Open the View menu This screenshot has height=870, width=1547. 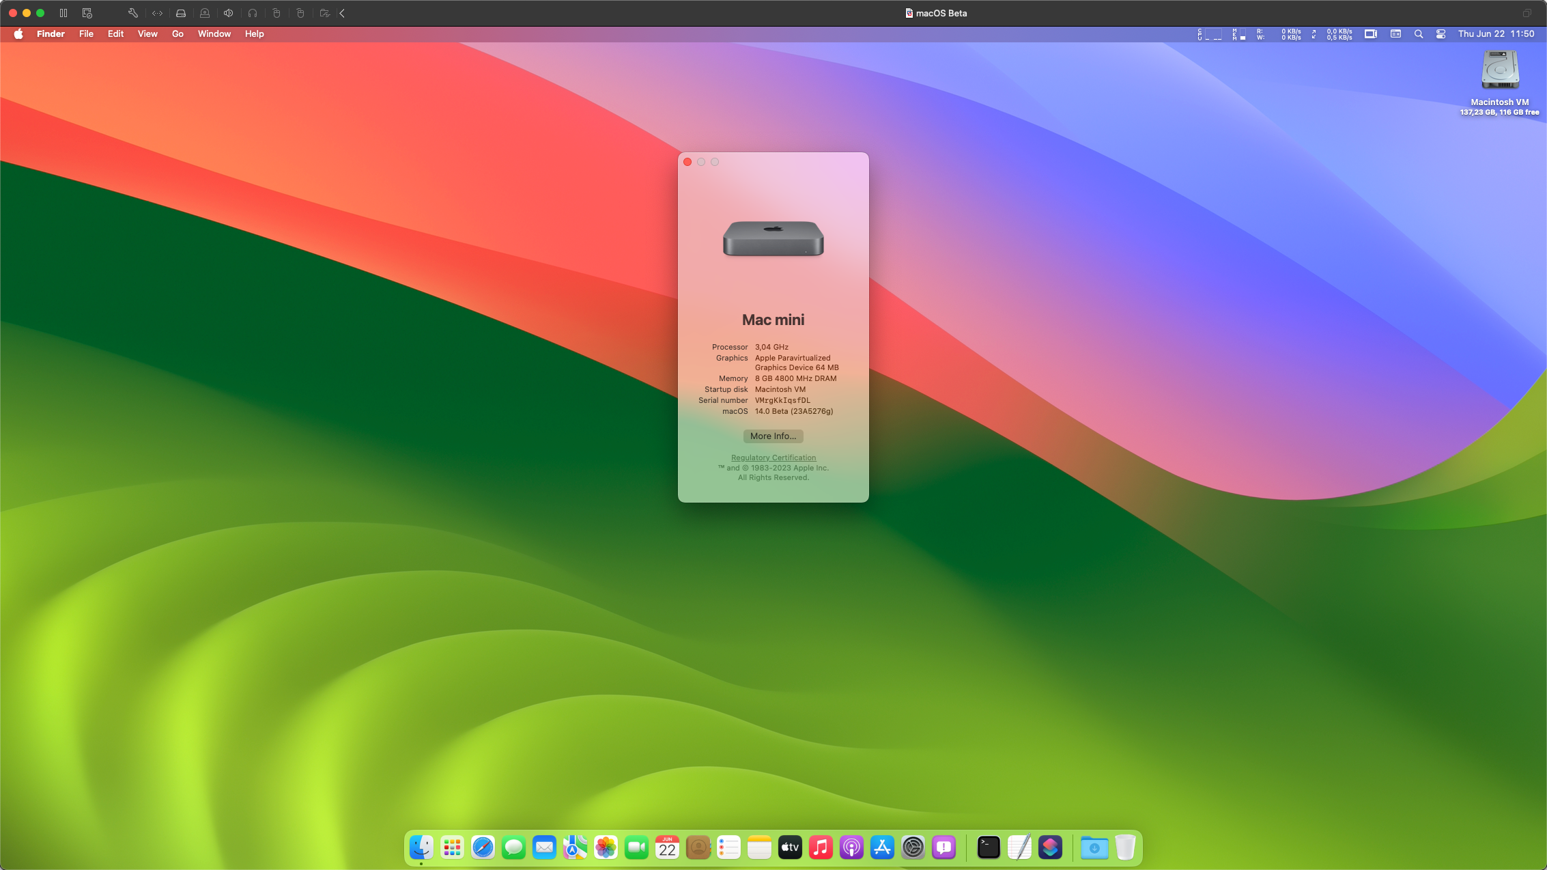click(x=147, y=34)
